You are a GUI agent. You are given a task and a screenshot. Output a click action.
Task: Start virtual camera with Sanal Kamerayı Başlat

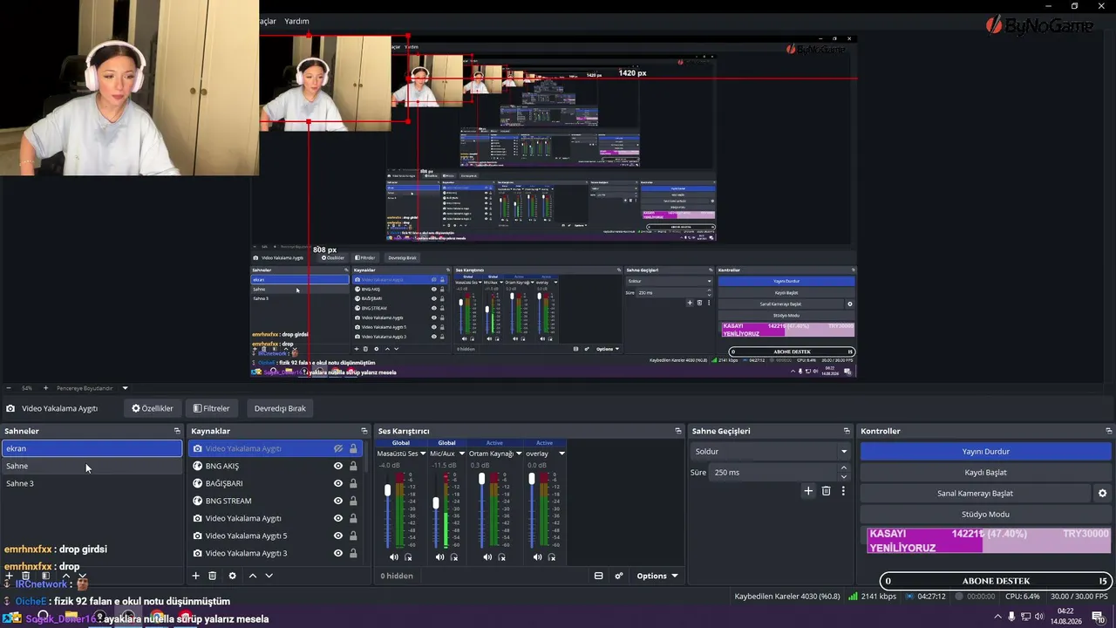(975, 494)
